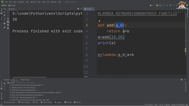Click the pin tab icon in Run panel
Image resolution: width=189 pixels, height=106 pixels.
coord(4,27)
